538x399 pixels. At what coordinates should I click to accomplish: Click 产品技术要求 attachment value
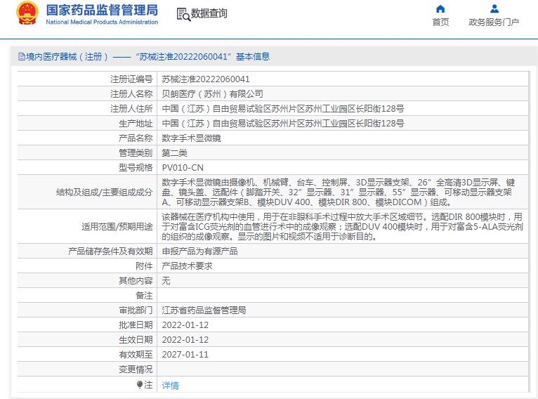coord(188,266)
